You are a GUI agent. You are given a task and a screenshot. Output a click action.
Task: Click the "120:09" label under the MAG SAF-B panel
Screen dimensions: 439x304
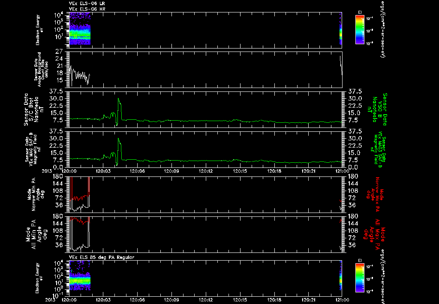[171, 171]
